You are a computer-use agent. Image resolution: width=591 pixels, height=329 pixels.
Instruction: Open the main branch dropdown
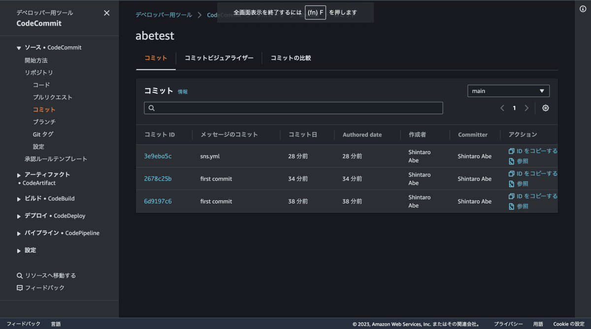(x=508, y=91)
